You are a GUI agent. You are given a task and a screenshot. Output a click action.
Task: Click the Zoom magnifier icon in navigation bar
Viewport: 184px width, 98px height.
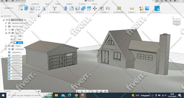coord(89,91)
